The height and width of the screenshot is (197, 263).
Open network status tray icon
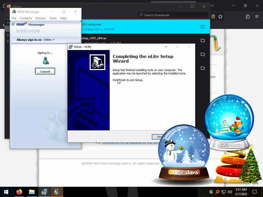pyautogui.click(x=224, y=192)
